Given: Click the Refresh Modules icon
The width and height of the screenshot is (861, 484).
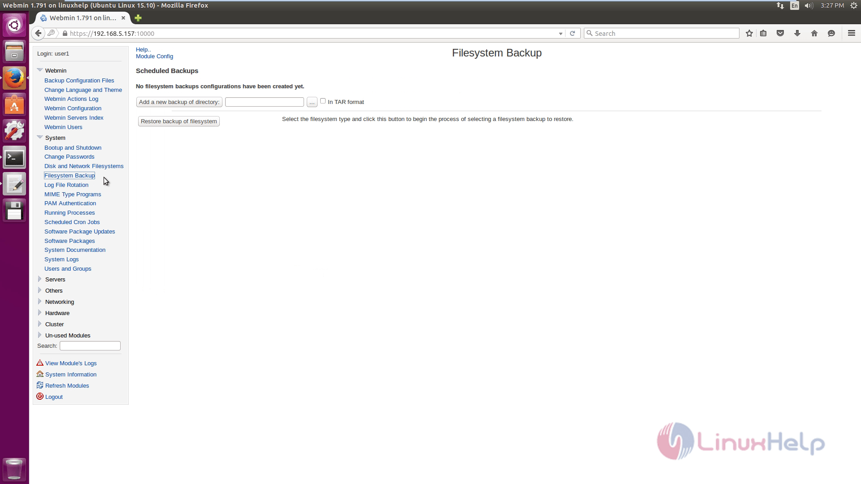Looking at the screenshot, I should 39,385.
